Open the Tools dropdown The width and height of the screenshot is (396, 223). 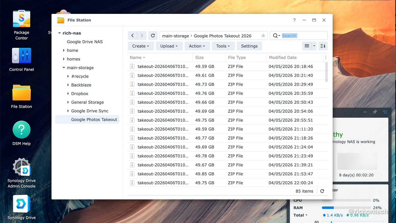(223, 46)
